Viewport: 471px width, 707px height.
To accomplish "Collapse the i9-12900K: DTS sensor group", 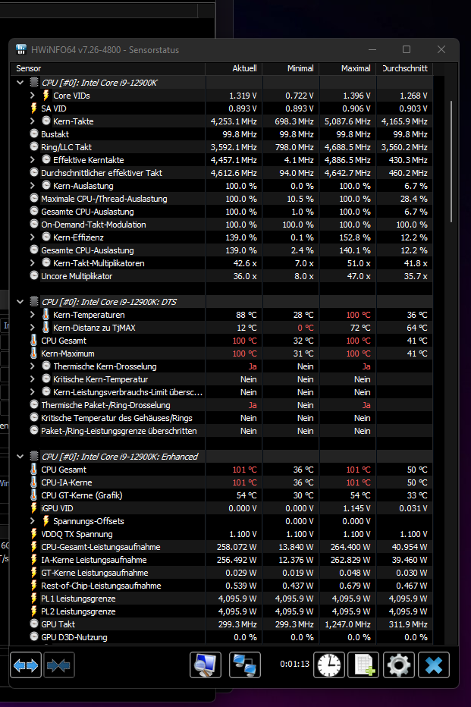I will pyautogui.click(x=20, y=302).
